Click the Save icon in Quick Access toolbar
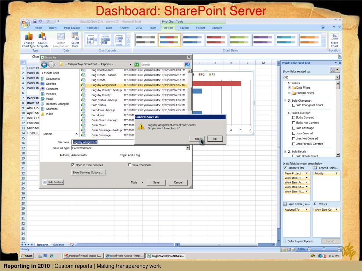Image resolution: width=362 pixels, height=271 pixels. (35, 21)
